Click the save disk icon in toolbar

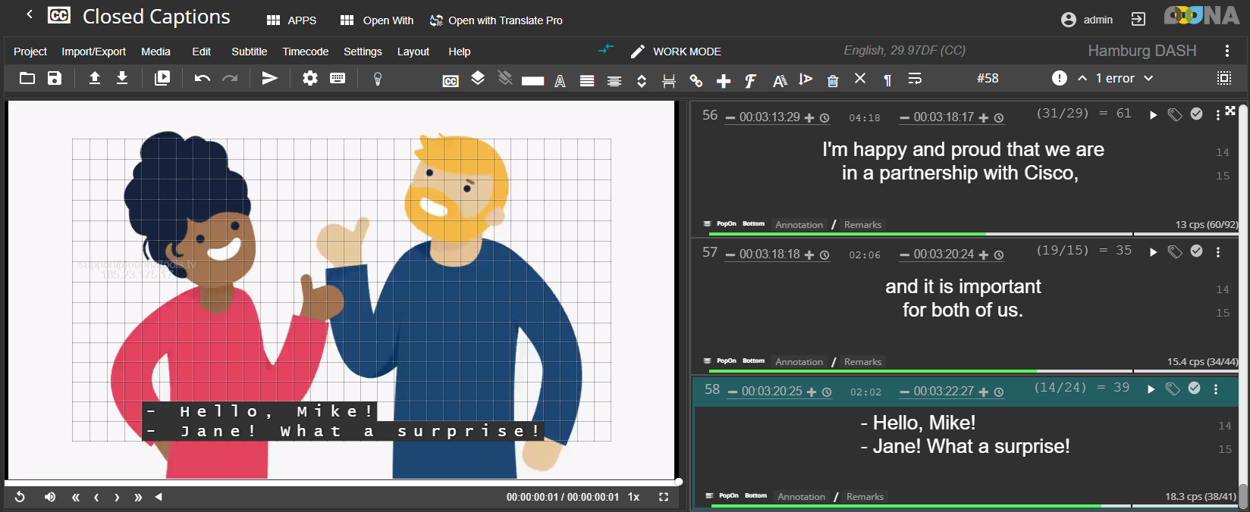pyautogui.click(x=55, y=78)
